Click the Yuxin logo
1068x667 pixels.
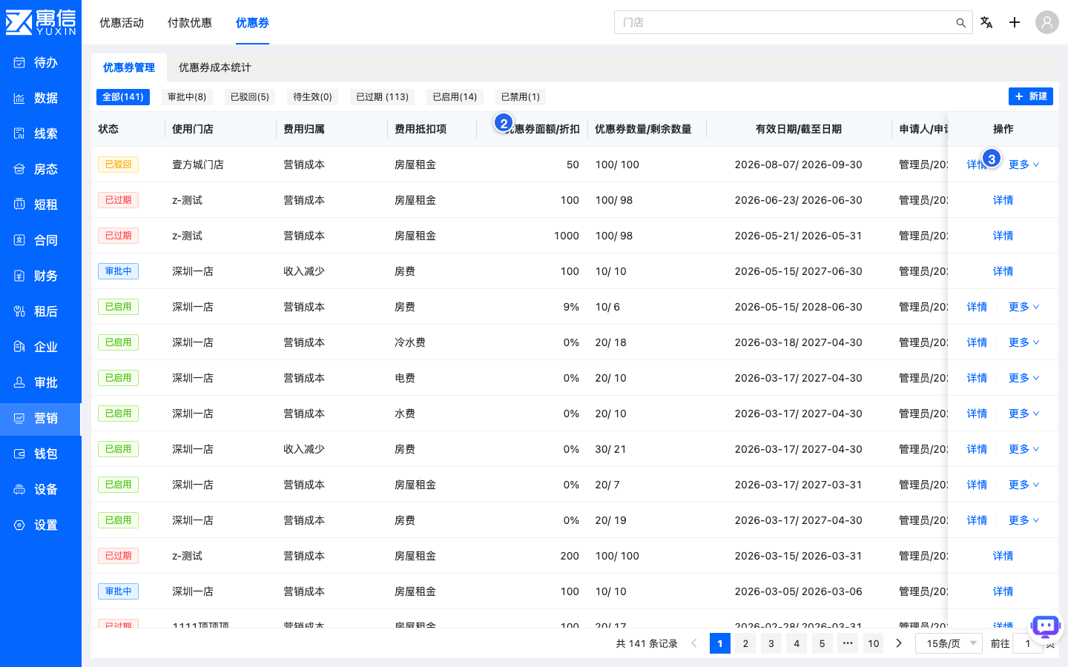[x=41, y=22]
